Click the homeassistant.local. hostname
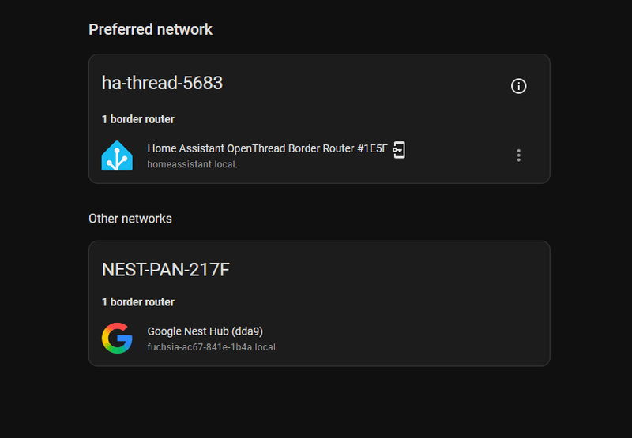This screenshot has width=632, height=438. tap(192, 164)
